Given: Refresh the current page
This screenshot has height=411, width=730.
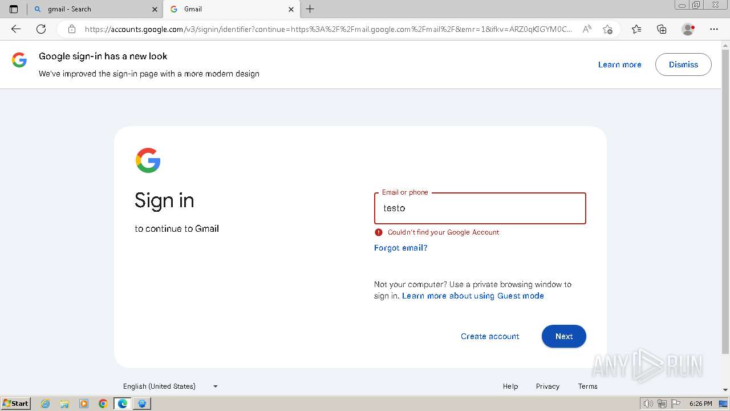Looking at the screenshot, I should click(x=41, y=29).
